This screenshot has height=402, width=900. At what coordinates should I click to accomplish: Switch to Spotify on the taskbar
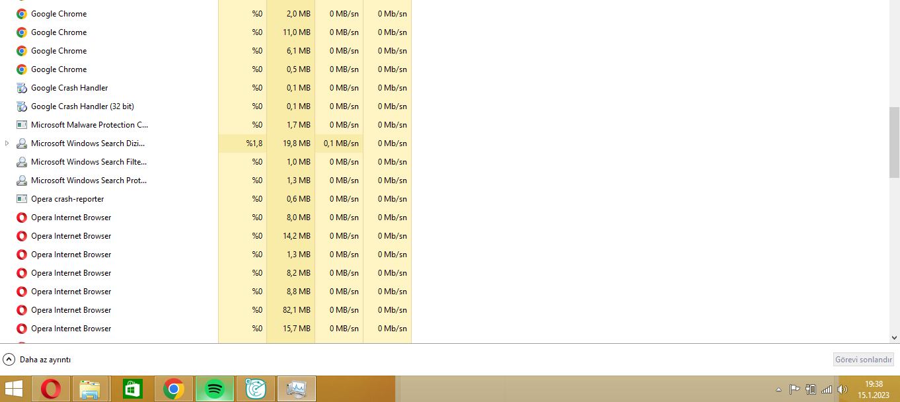coord(215,389)
